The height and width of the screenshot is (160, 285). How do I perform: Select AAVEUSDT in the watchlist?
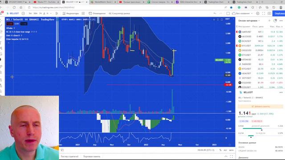[x=260, y=32]
